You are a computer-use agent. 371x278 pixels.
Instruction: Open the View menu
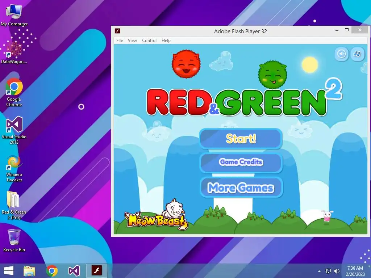[132, 41]
